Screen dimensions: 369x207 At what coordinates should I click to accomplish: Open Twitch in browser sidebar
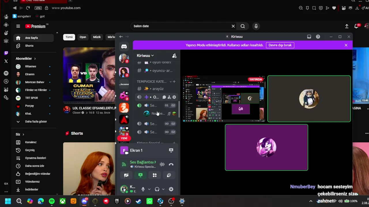[x=6, y=53]
